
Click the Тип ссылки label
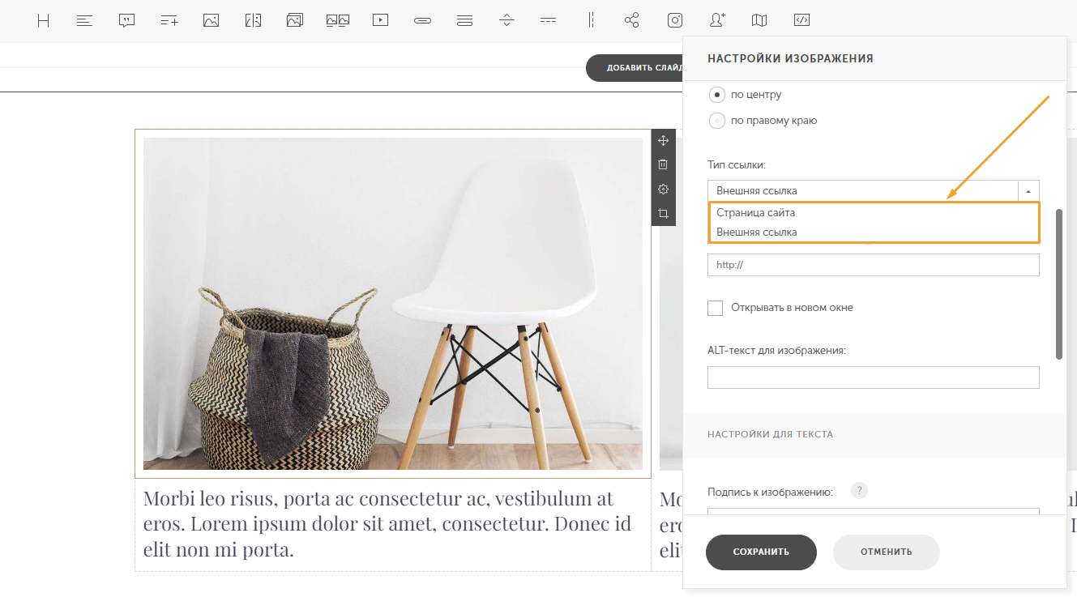tap(736, 164)
